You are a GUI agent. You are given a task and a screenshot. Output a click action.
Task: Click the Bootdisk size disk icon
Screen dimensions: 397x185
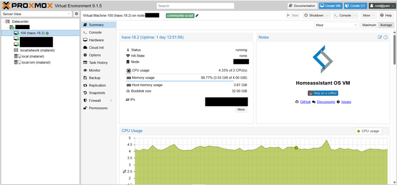[x=128, y=91]
